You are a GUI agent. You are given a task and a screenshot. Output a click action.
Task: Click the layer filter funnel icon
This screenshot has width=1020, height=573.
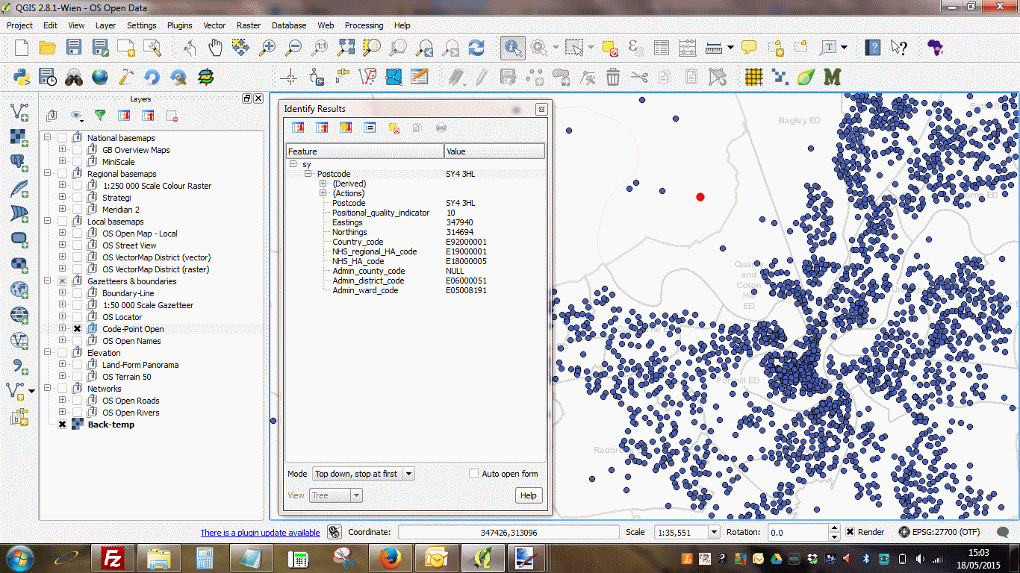coord(99,116)
